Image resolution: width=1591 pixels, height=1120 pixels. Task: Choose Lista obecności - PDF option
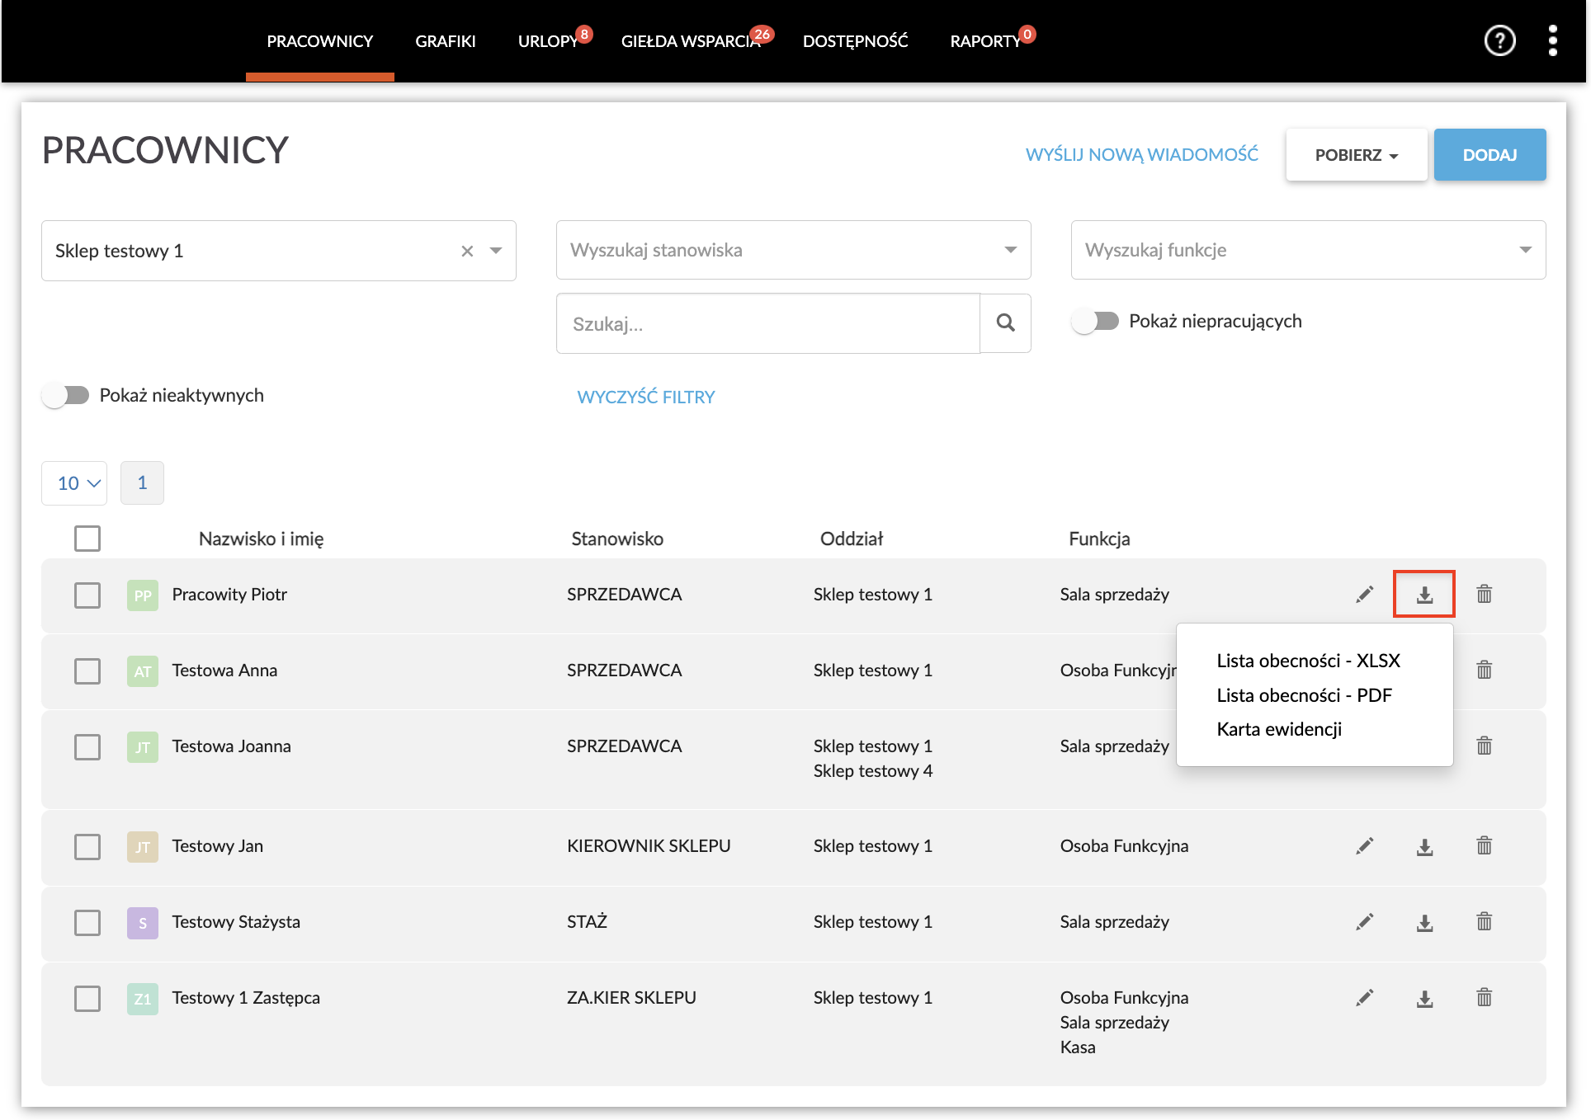(1304, 695)
